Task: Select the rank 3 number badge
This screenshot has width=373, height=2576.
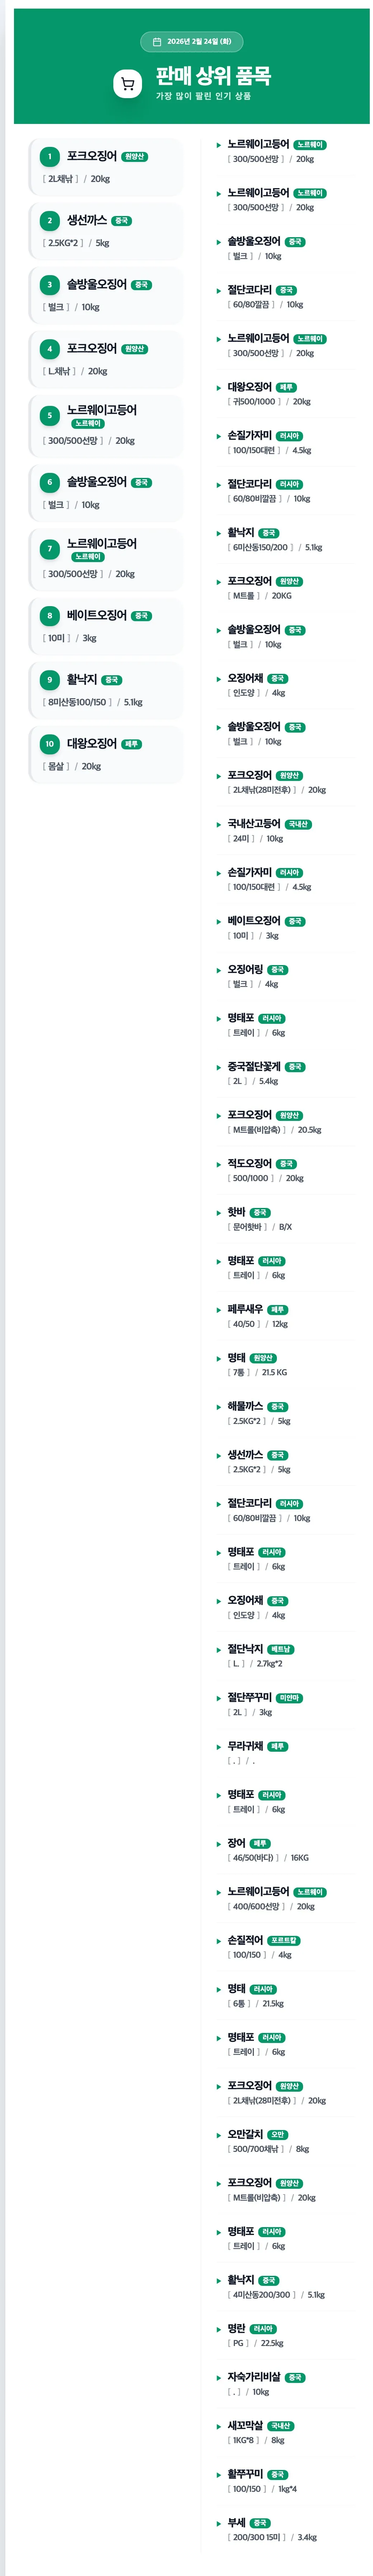Action: [50, 285]
